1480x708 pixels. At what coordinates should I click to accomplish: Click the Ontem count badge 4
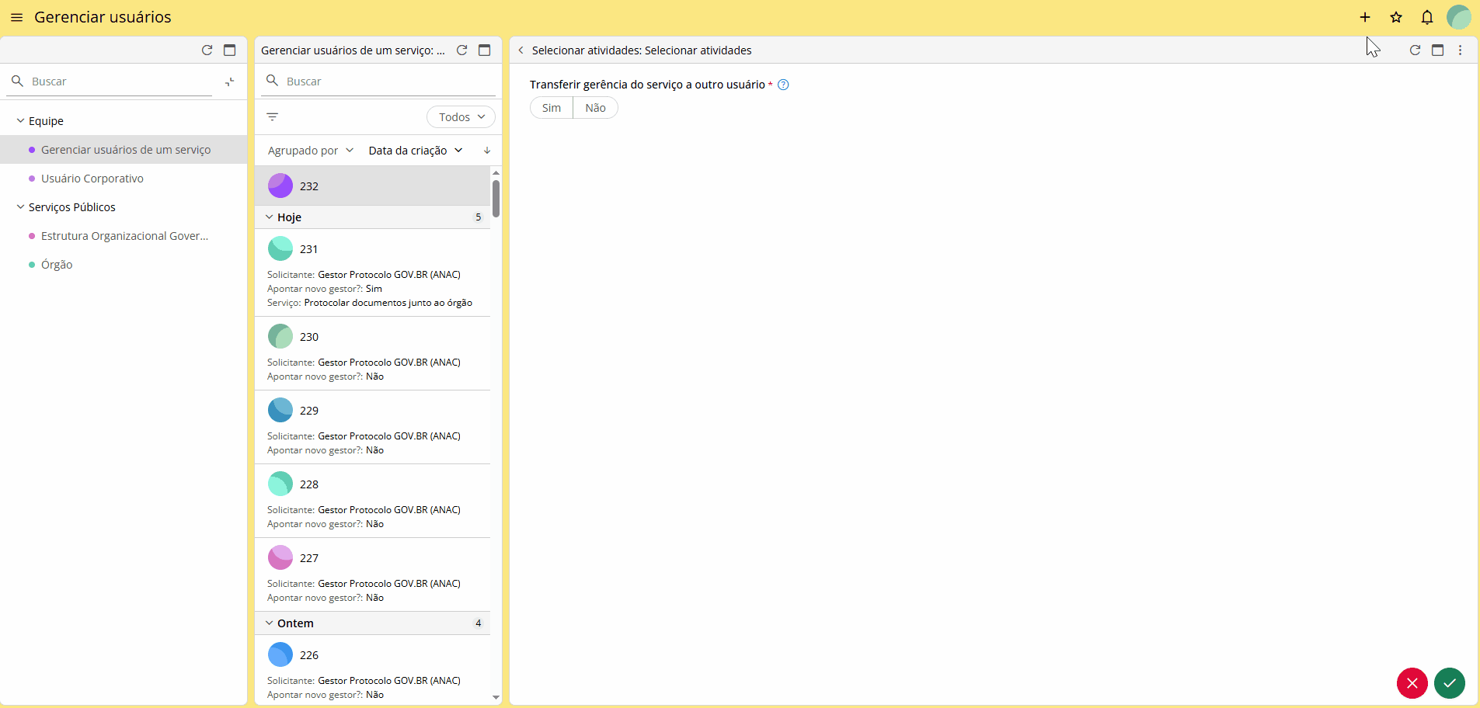tap(479, 623)
